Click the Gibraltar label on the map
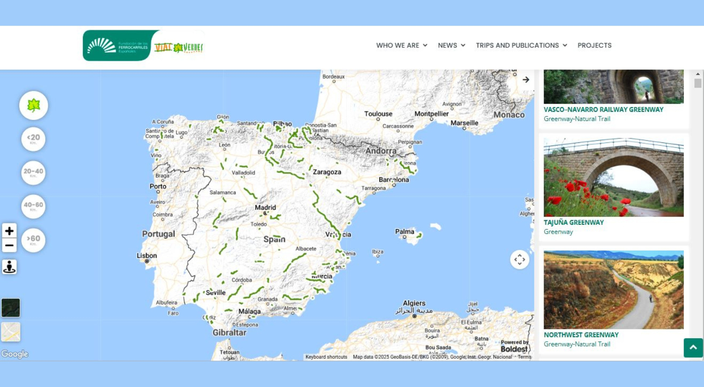The height and width of the screenshot is (387, 704). (x=229, y=332)
